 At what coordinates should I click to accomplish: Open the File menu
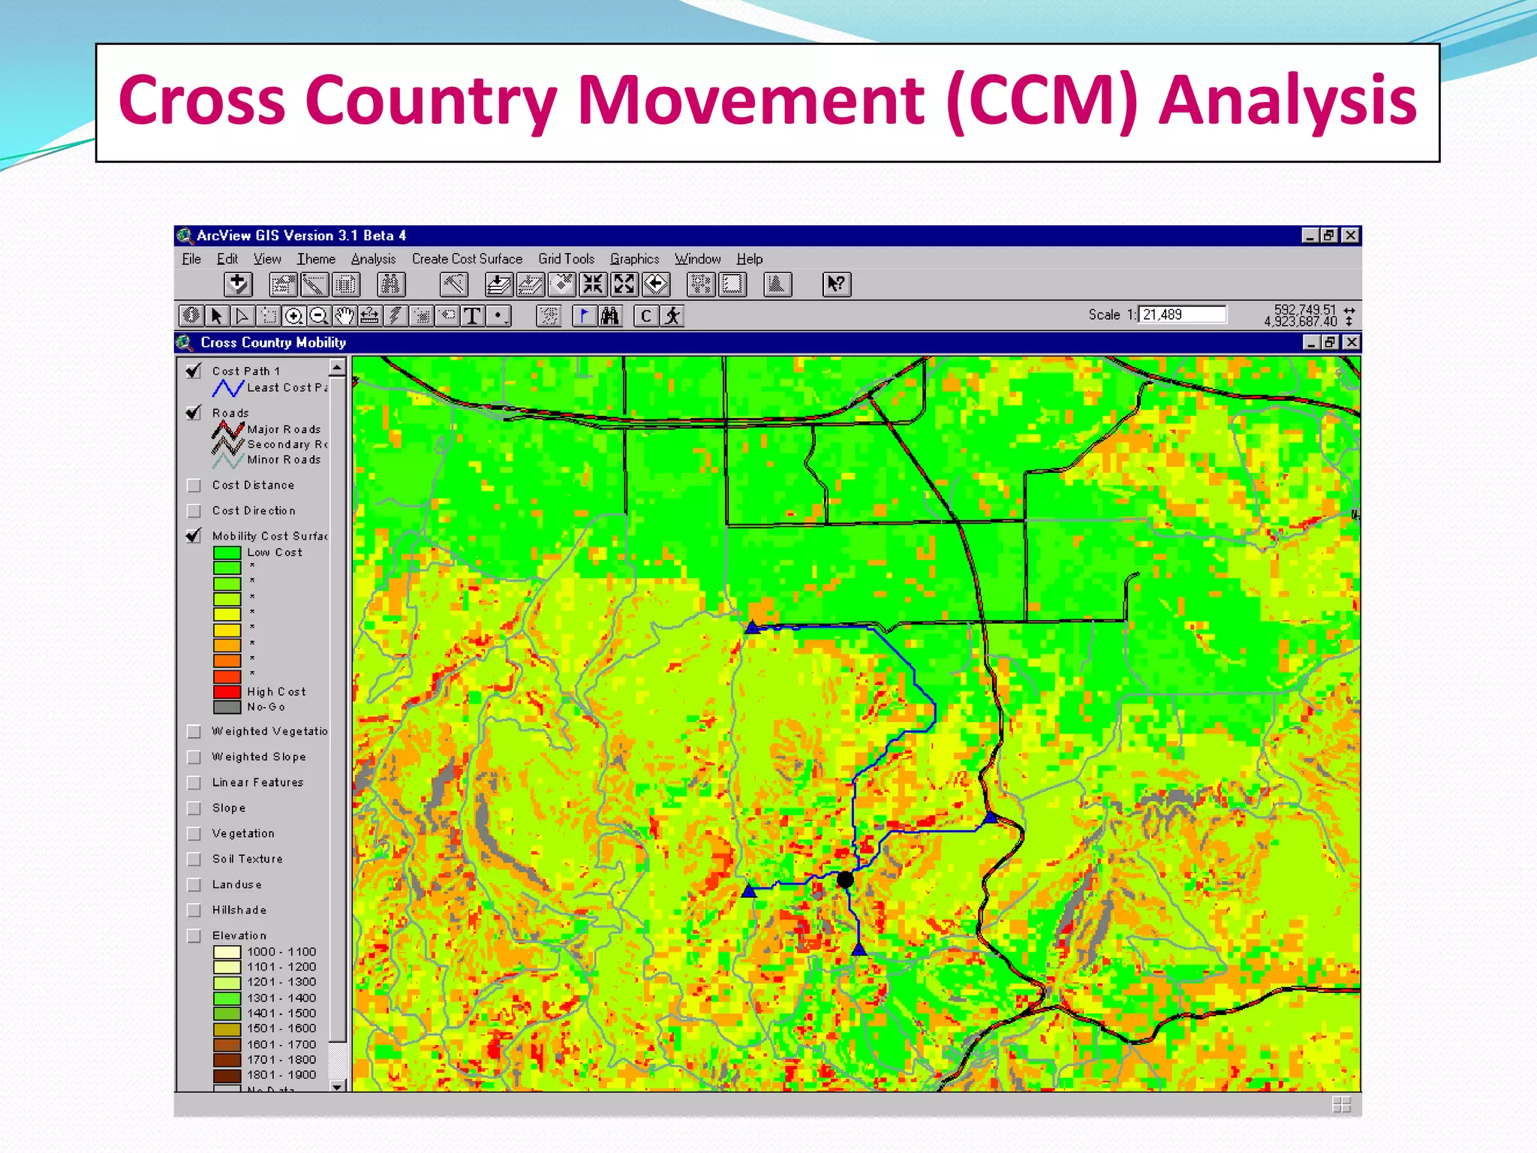click(x=191, y=259)
